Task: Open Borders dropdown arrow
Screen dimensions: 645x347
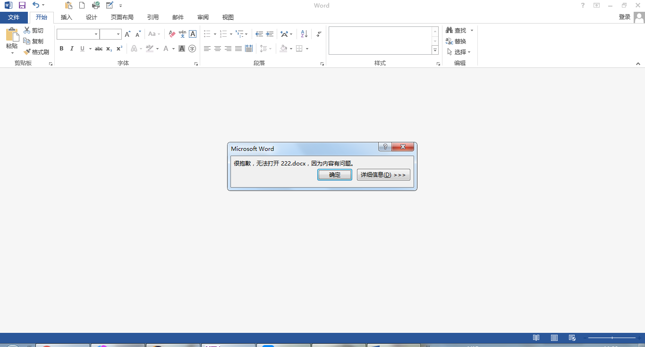Action: pyautogui.click(x=307, y=49)
